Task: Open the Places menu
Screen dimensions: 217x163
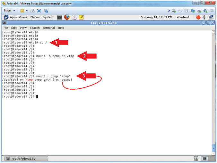Action: (x=35, y=17)
